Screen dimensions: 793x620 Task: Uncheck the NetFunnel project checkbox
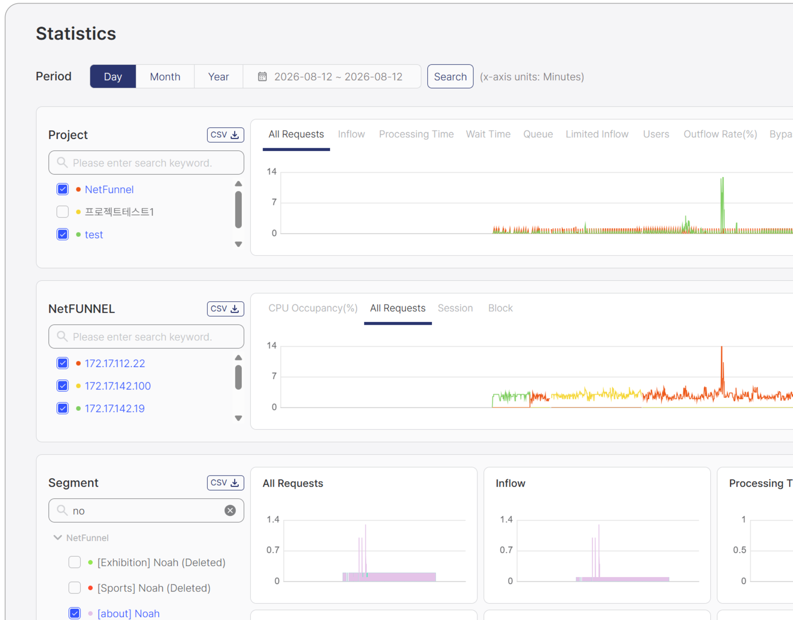[62, 189]
